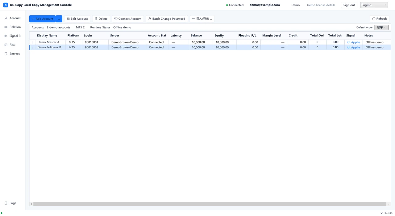Open the 导入/导出 import/export dropdown

202,19
